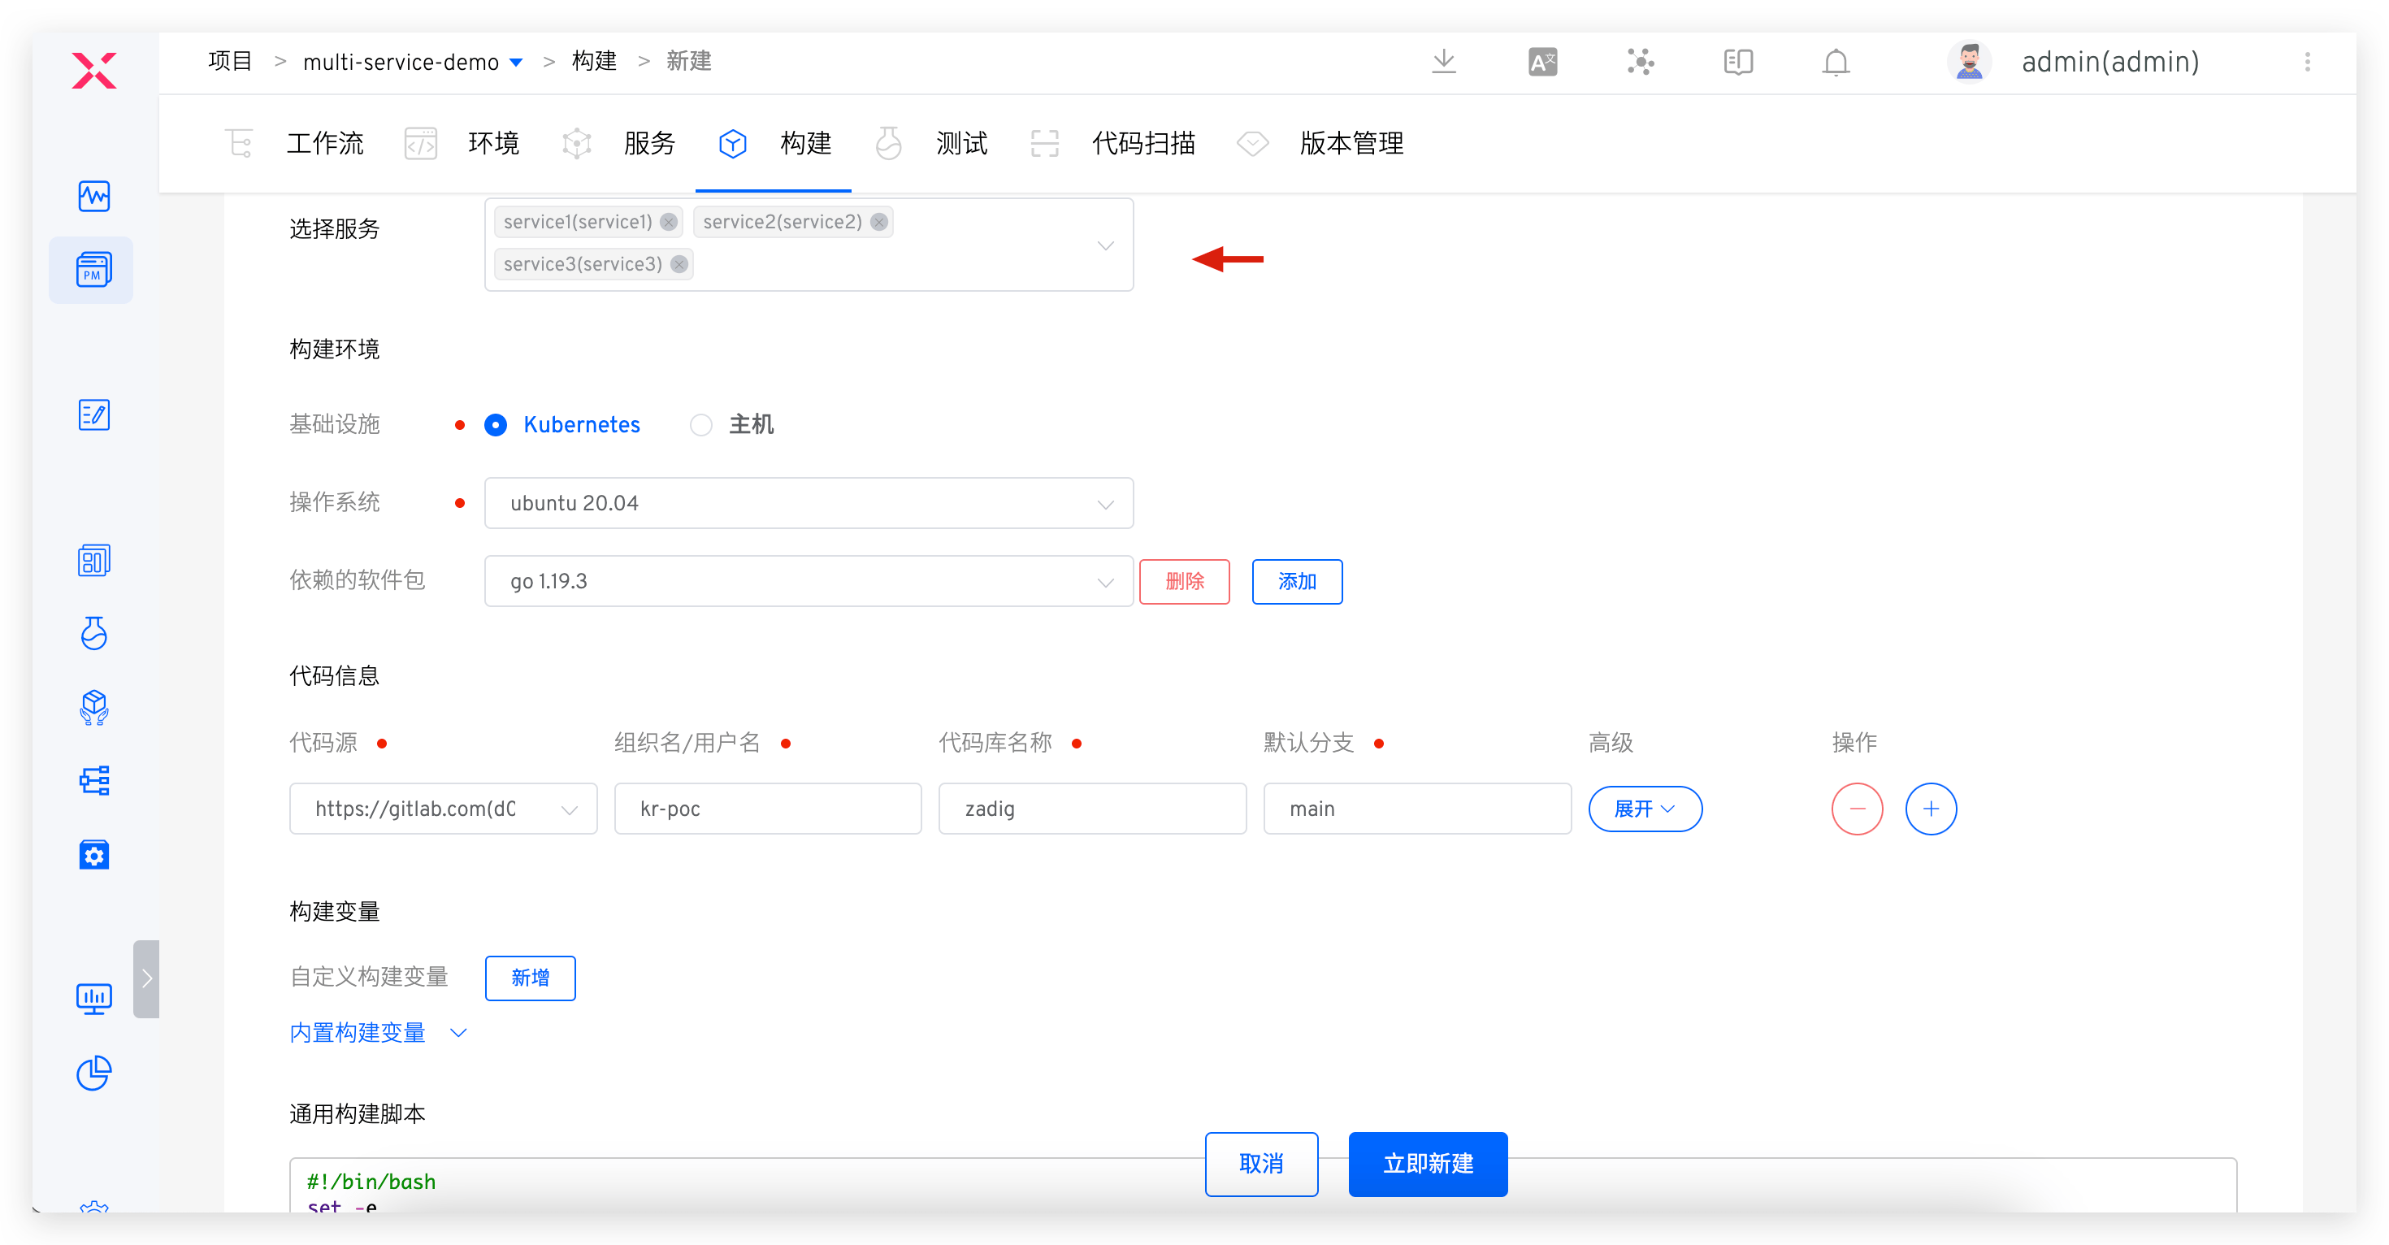Click the admin(admin) username text
Viewport: 2389px width, 1245px height.
tap(2109, 62)
